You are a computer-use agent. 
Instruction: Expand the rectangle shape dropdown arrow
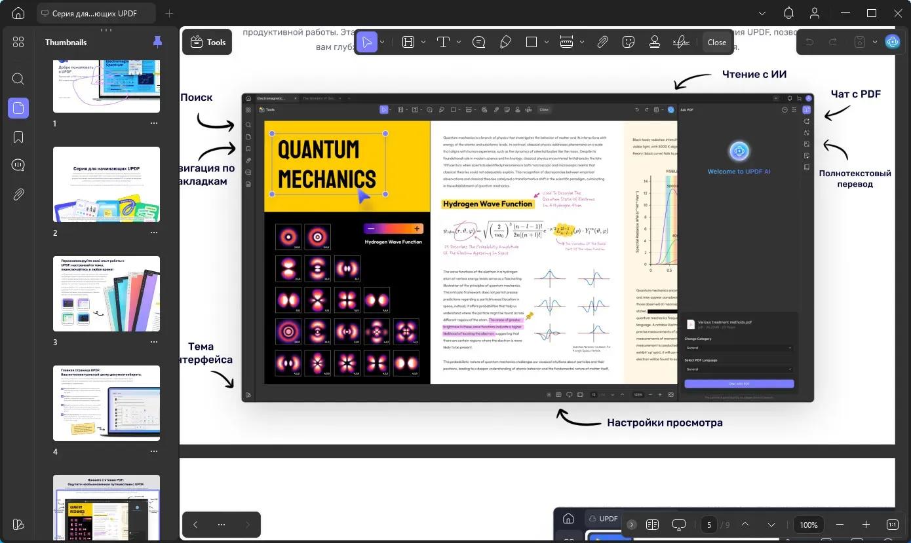coord(547,42)
